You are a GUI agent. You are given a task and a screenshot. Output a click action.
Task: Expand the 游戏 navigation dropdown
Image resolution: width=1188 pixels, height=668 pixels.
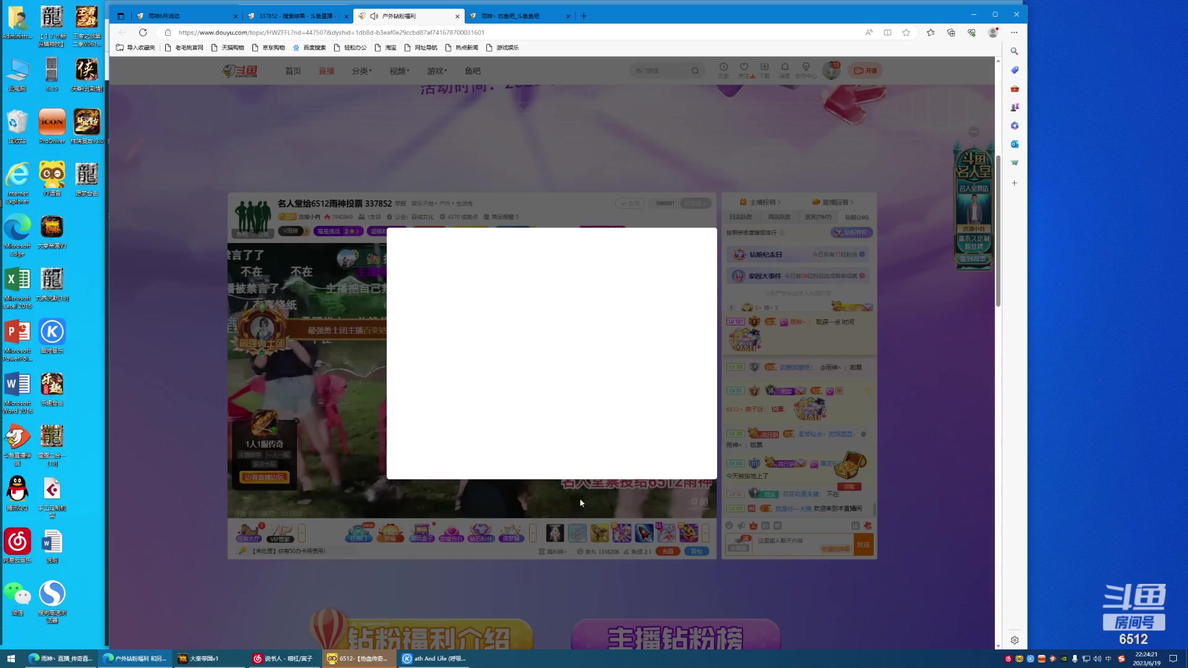[437, 71]
